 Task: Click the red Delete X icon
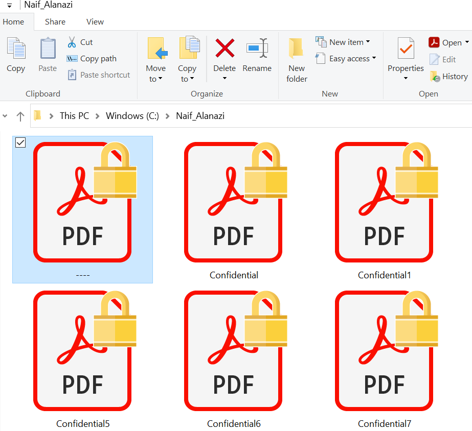pos(224,48)
